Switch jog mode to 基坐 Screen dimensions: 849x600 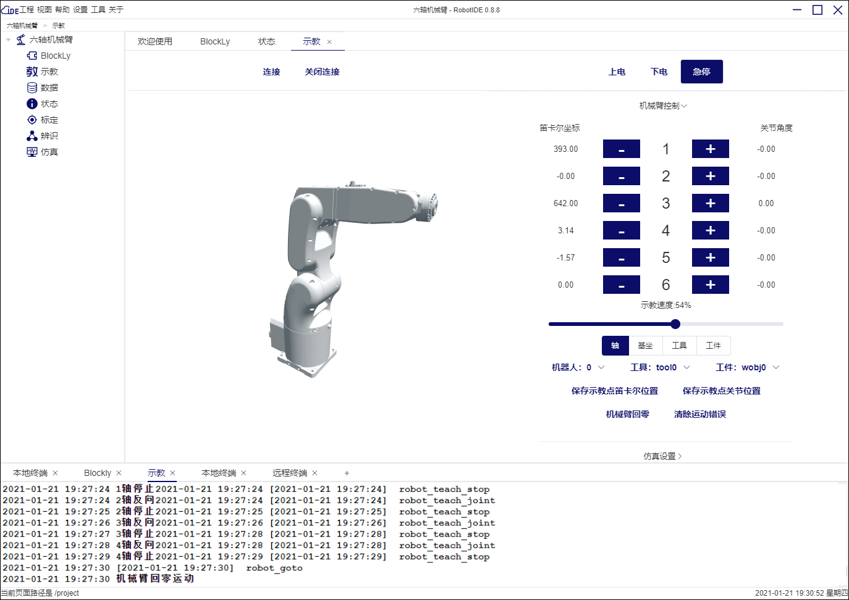[x=645, y=346]
